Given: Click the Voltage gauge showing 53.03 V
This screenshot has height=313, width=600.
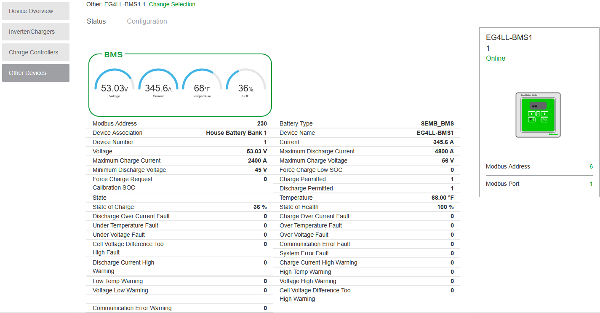Looking at the screenshot, I should pos(115,85).
